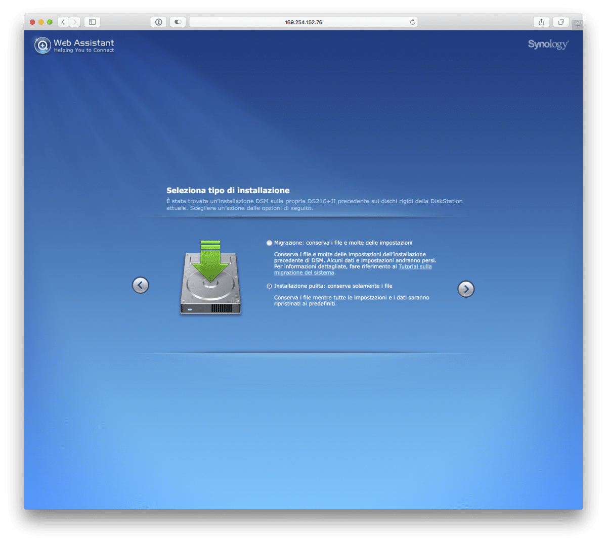
Task: Open the Share menu in Safari
Action: (541, 22)
